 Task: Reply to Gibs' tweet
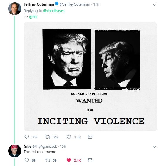point(26,160)
